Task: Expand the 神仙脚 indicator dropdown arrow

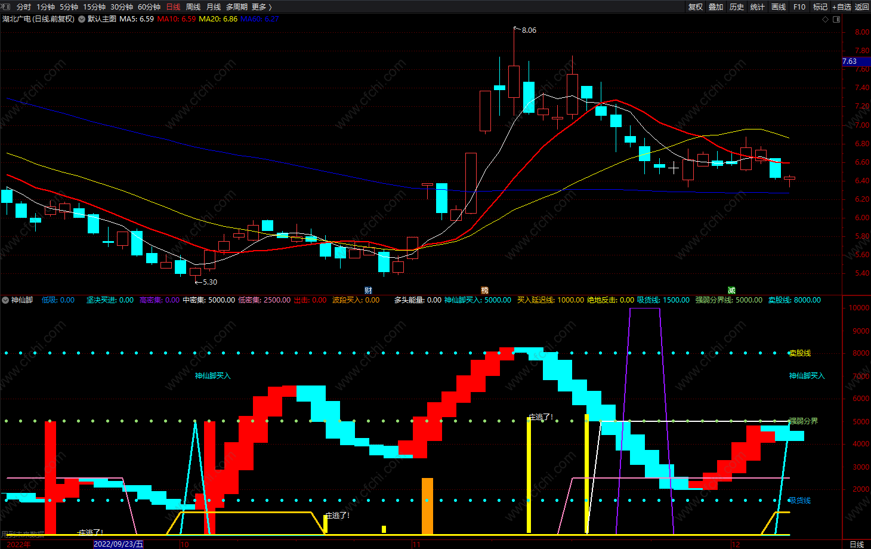Action: 5,300
